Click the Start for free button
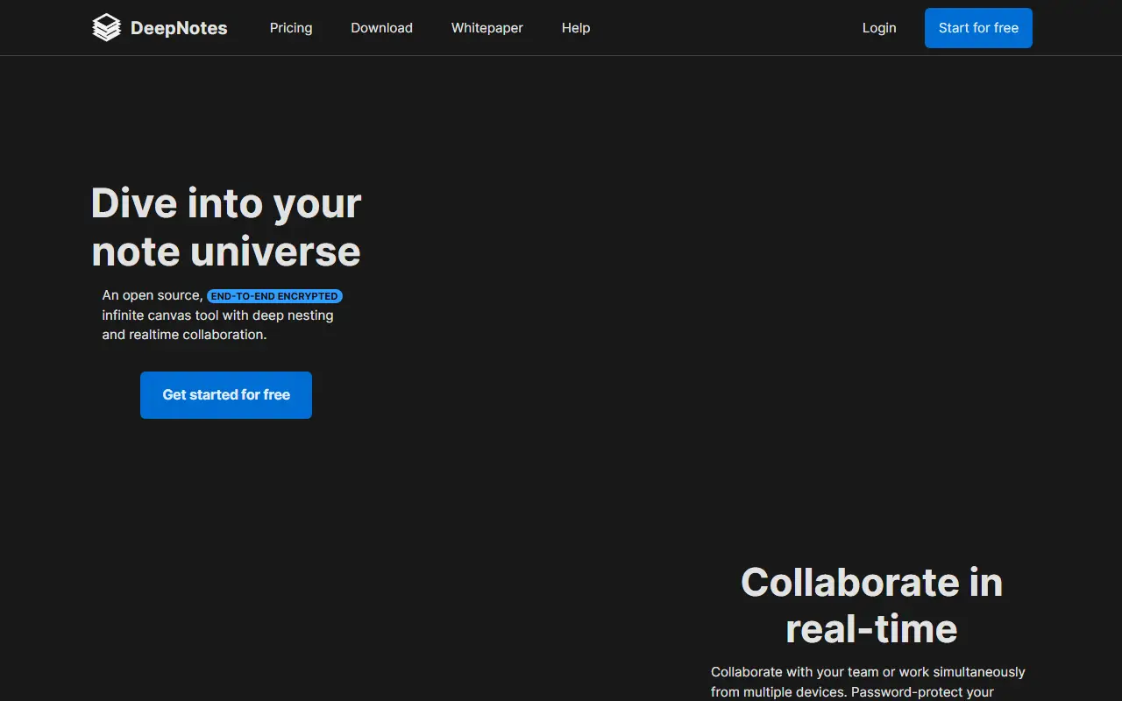 pyautogui.click(x=978, y=28)
